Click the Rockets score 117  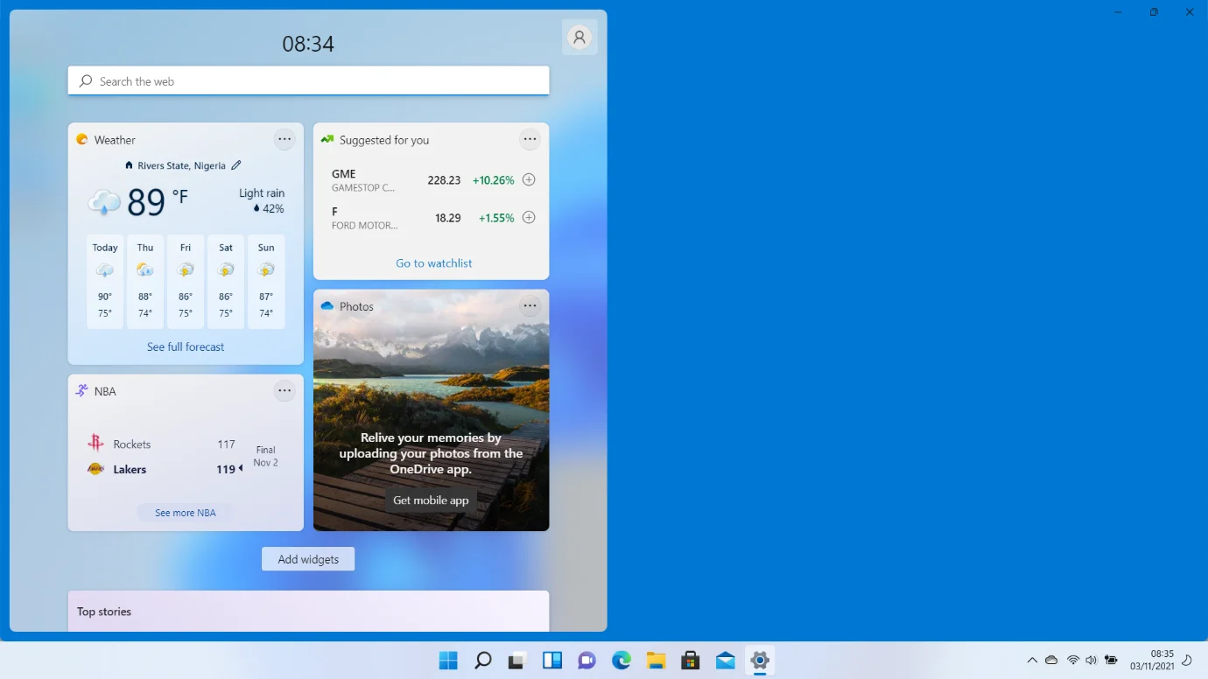click(x=226, y=444)
